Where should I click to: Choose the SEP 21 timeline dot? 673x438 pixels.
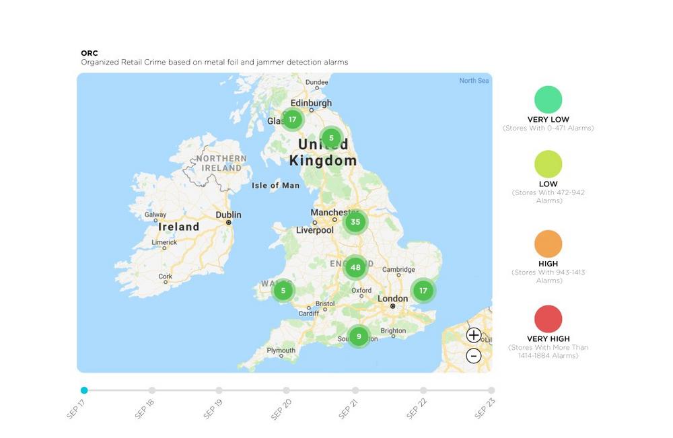point(355,390)
